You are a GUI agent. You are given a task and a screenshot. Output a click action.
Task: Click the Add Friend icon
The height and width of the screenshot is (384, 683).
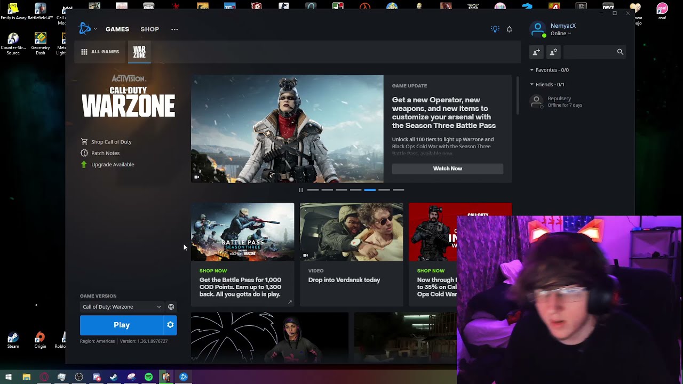pos(536,52)
